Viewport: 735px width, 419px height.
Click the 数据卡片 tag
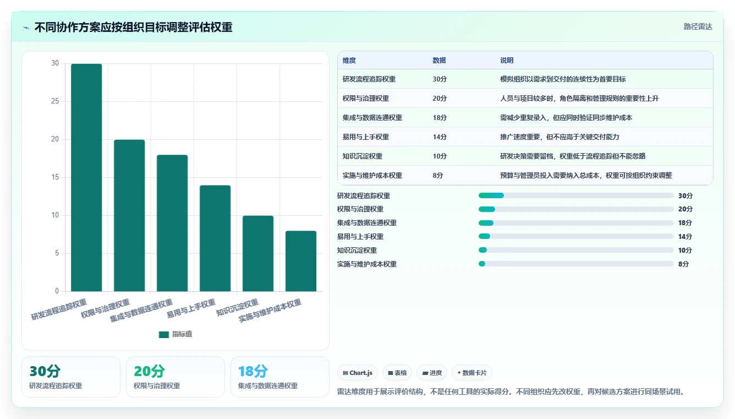click(472, 373)
